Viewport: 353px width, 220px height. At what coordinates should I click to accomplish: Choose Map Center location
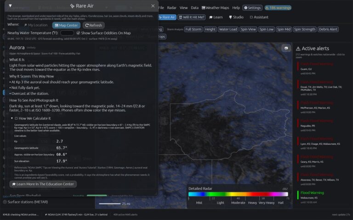tap(66, 25)
